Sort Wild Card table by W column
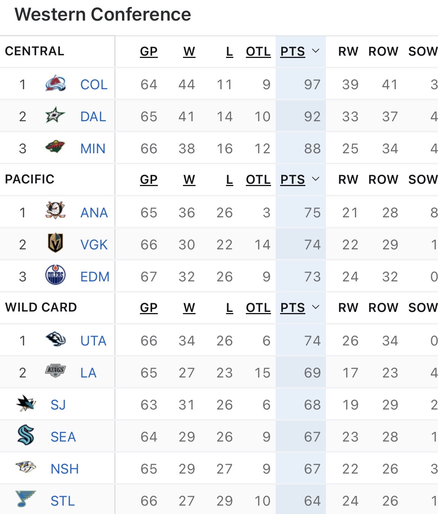The image size is (438, 514). [189, 308]
